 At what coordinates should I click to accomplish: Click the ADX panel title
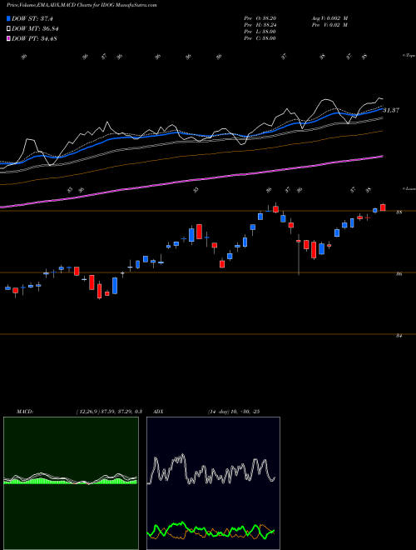[x=159, y=412]
